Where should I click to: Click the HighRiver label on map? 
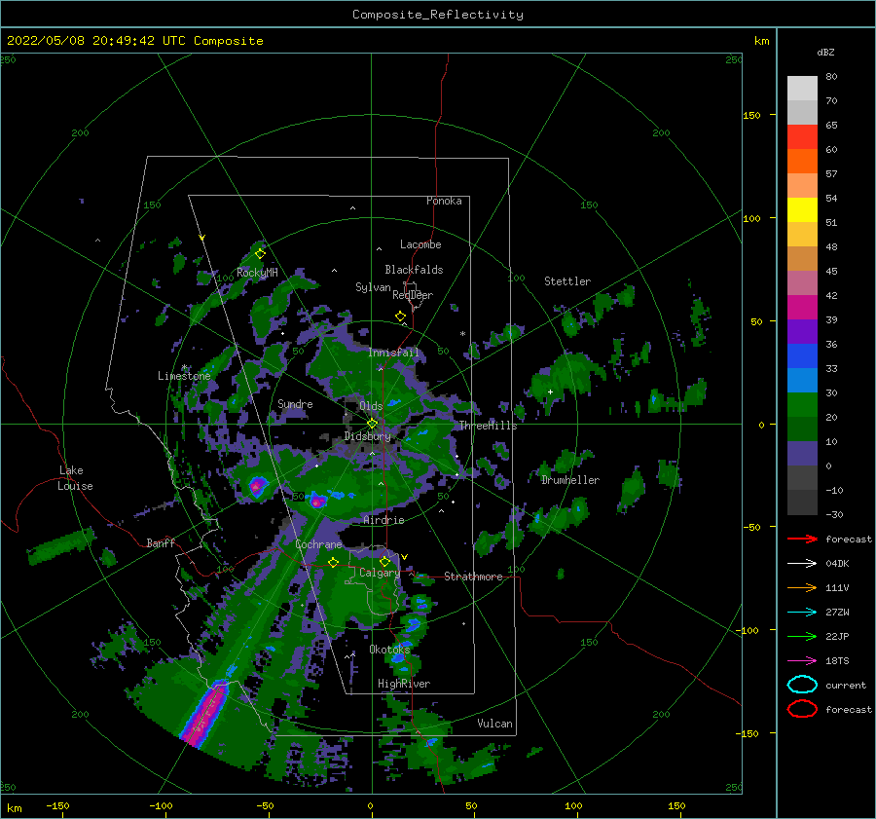pyautogui.click(x=404, y=684)
